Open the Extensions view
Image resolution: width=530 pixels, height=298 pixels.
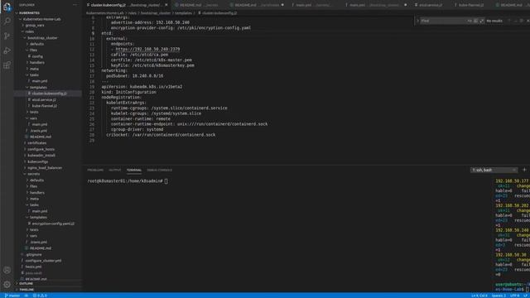coord(7,65)
